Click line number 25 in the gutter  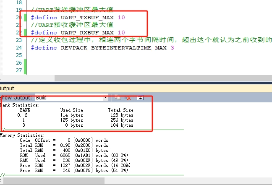point(19,55)
